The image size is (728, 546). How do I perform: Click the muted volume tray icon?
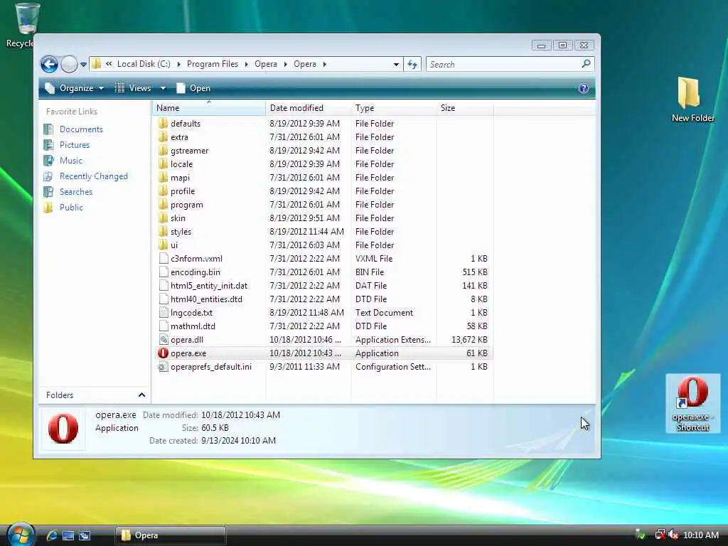(x=673, y=535)
